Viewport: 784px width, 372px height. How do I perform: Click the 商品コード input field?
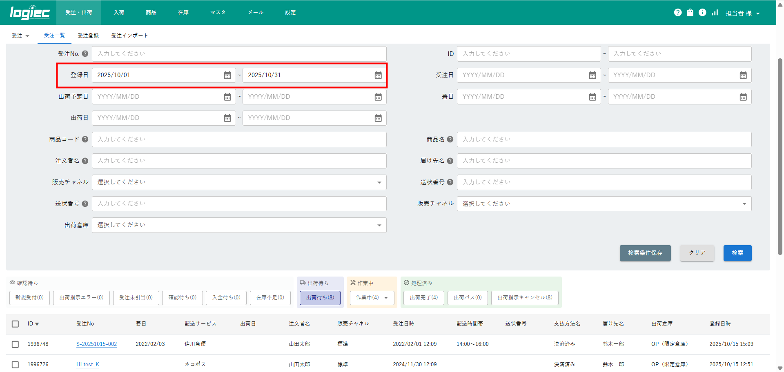click(239, 139)
